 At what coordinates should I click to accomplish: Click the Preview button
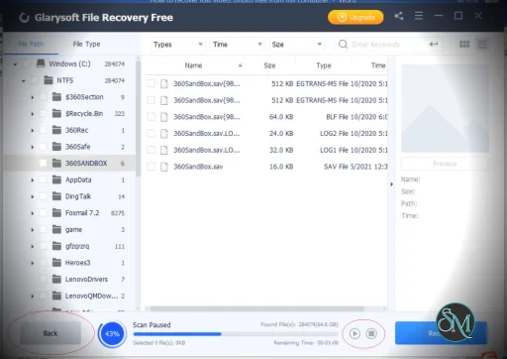tap(445, 164)
